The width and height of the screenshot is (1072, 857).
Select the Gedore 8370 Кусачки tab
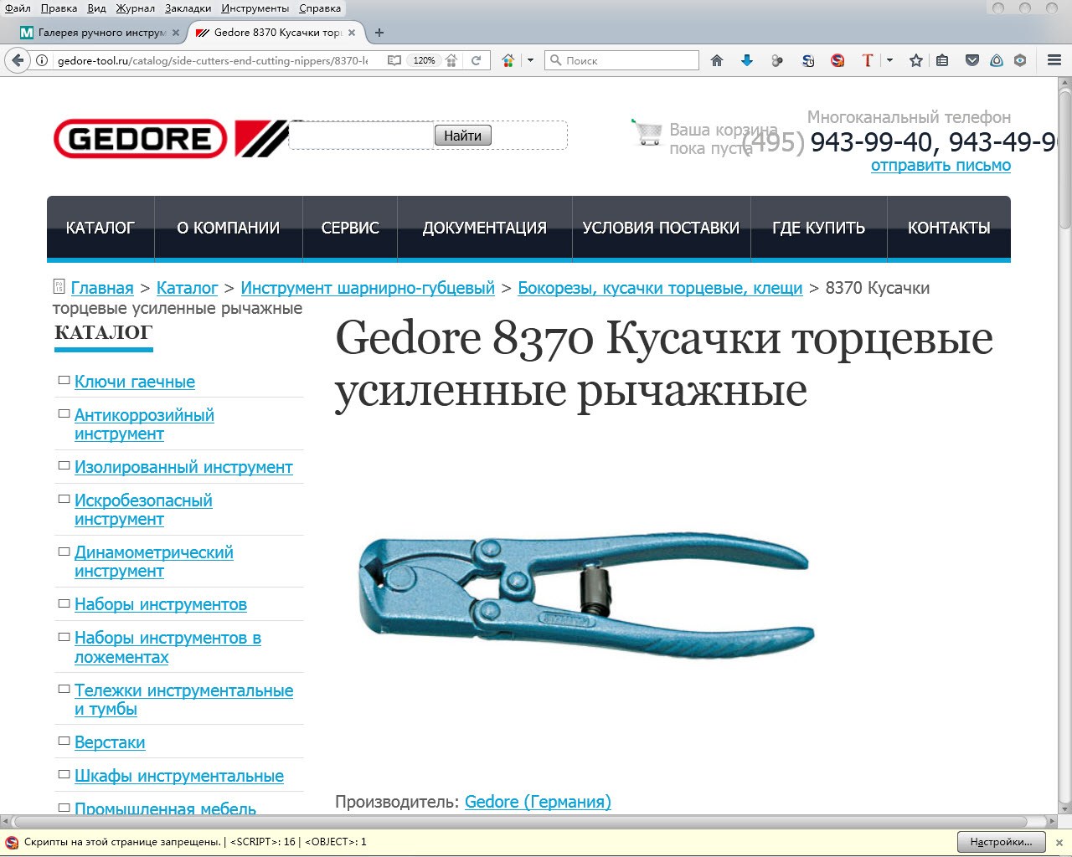(x=275, y=33)
